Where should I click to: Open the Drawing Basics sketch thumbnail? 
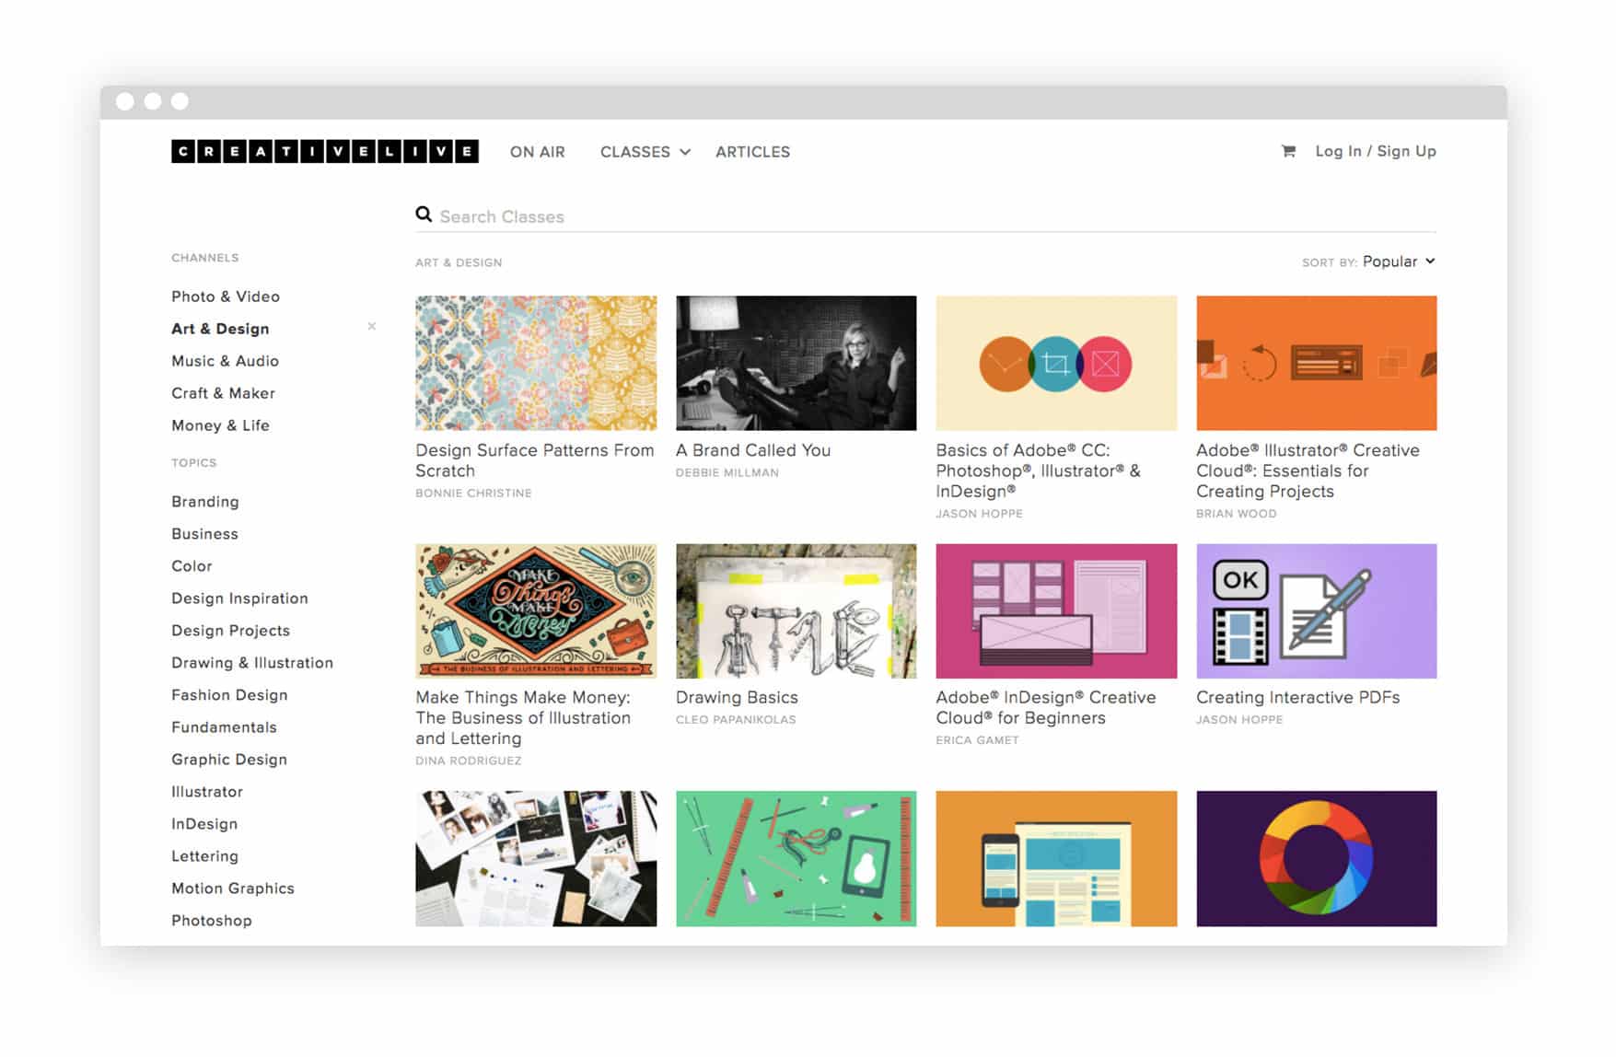click(x=796, y=610)
